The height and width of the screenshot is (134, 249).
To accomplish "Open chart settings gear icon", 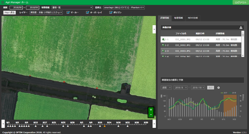I will [x=218, y=88].
